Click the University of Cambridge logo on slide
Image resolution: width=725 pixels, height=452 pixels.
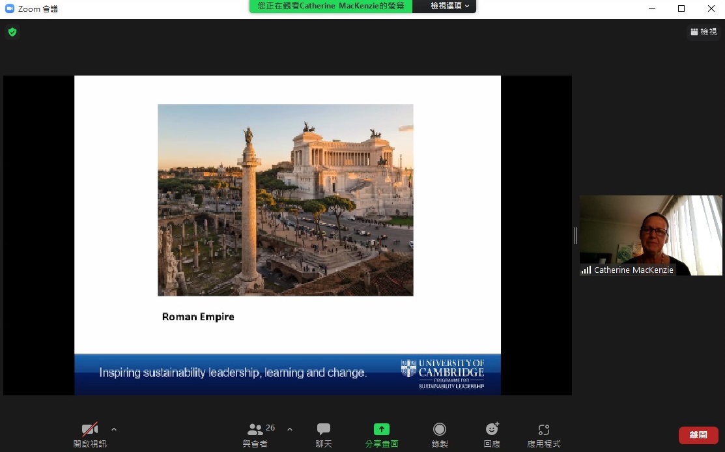442,374
